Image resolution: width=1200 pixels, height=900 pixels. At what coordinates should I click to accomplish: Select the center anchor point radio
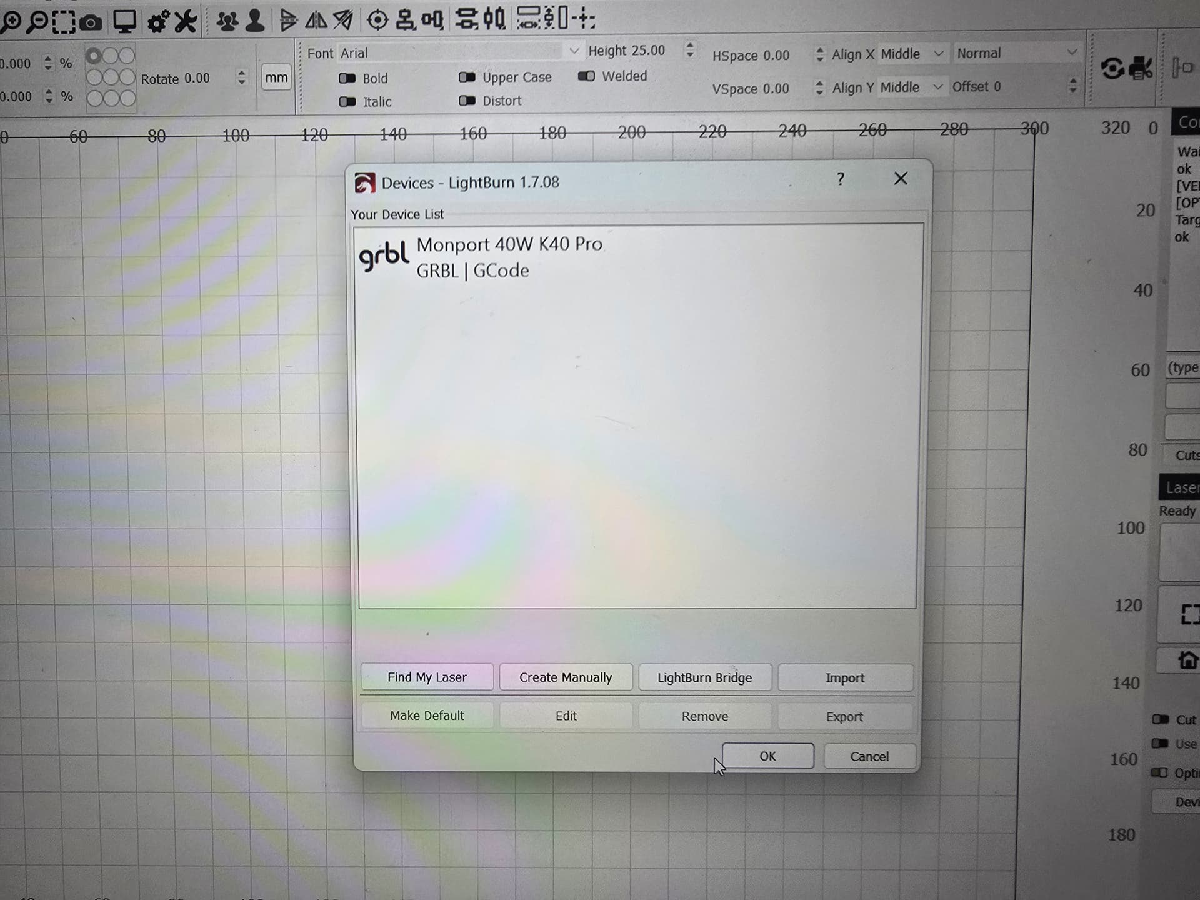tap(111, 77)
